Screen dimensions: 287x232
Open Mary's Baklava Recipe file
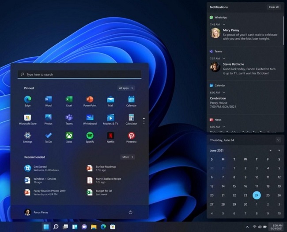coord(104,180)
